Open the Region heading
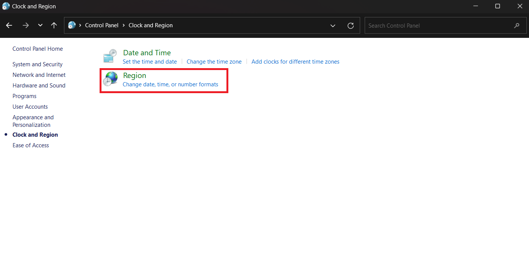This screenshot has width=529, height=276. 134,75
